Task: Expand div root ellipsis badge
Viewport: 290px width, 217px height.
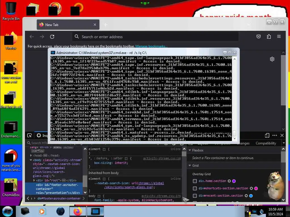Action: point(64,180)
